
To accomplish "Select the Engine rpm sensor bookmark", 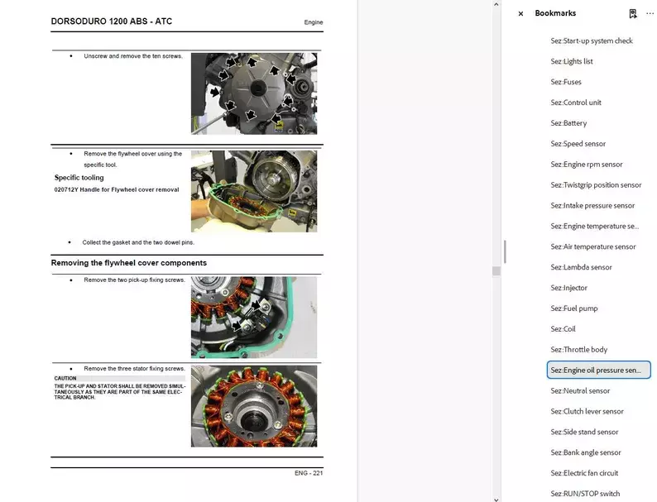I will pos(586,165).
